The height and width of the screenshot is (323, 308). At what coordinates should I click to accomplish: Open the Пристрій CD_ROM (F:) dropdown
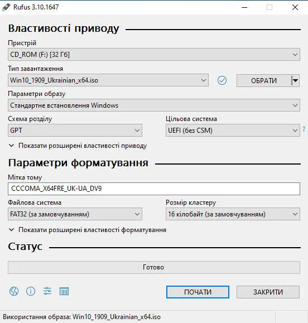coord(154,54)
